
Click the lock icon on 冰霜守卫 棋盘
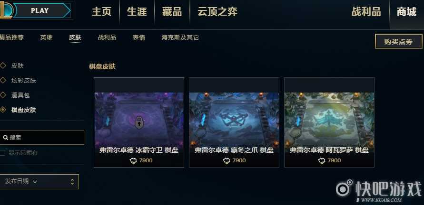tap(139, 122)
